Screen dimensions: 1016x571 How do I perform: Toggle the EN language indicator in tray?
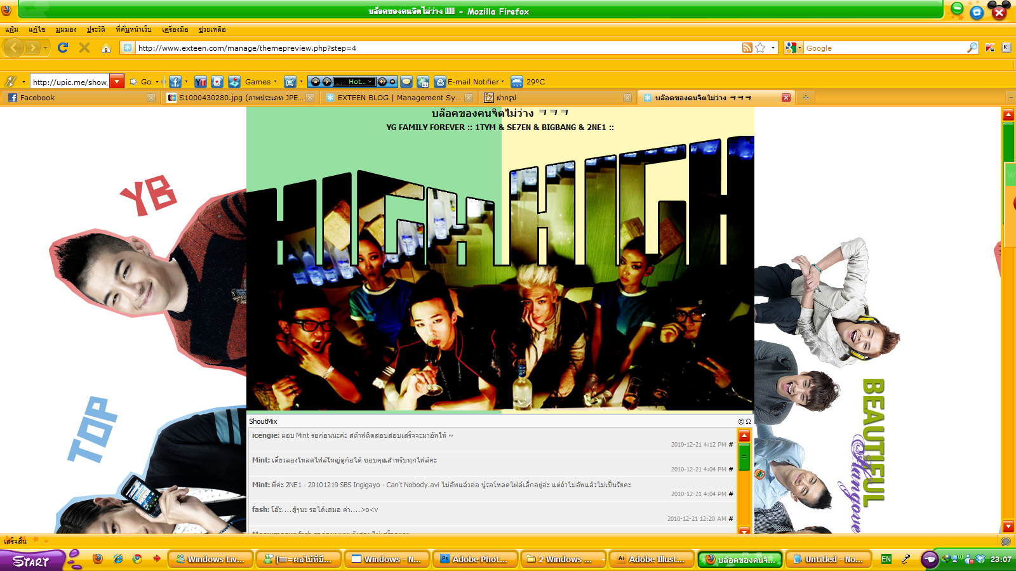click(x=886, y=559)
